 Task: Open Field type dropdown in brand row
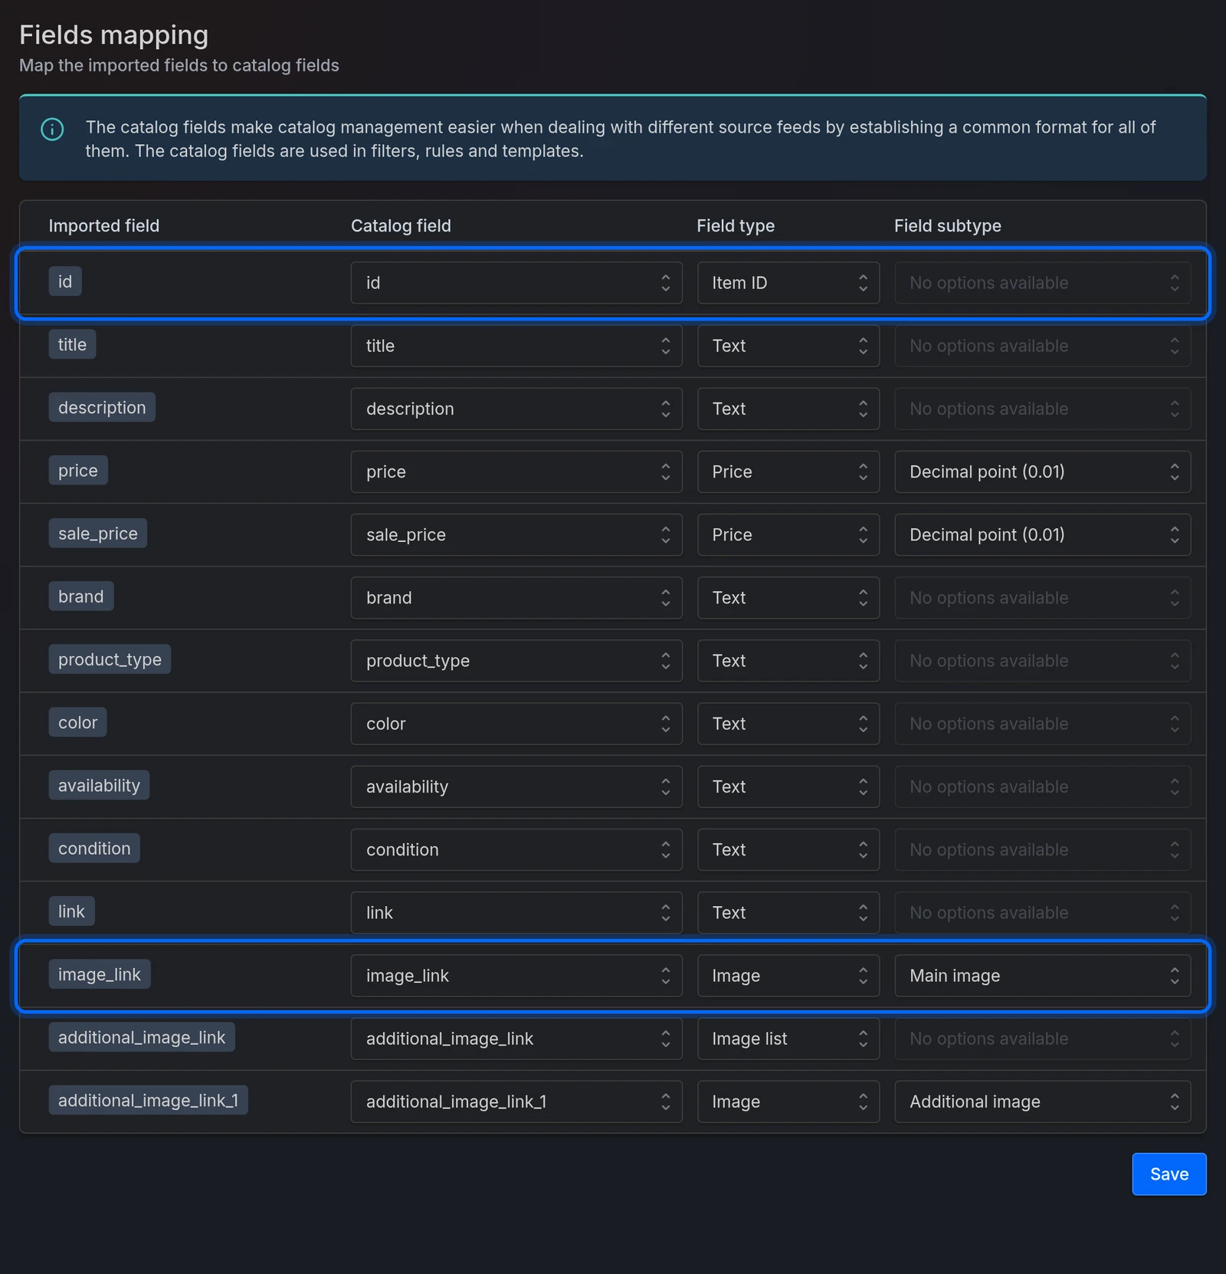coord(788,597)
